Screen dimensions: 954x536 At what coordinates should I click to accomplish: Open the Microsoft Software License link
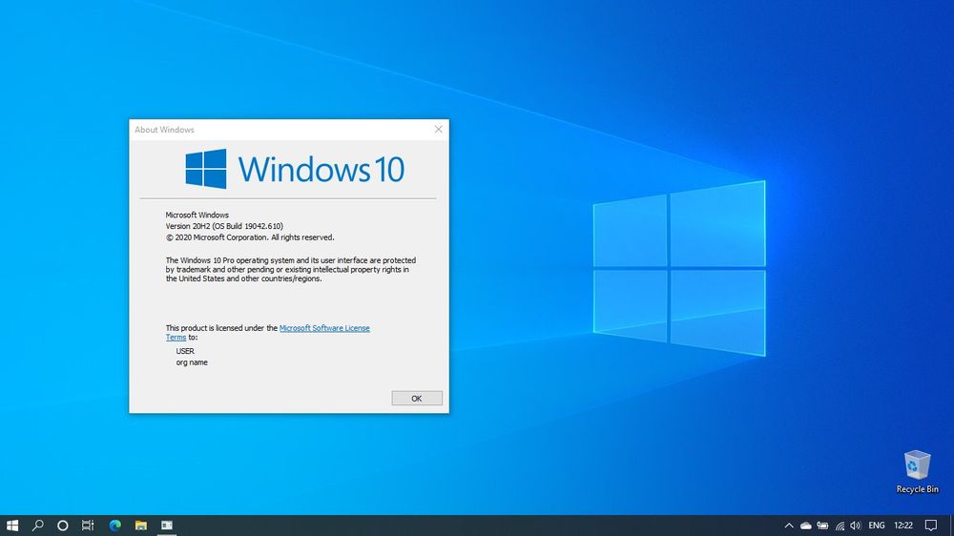[324, 328]
